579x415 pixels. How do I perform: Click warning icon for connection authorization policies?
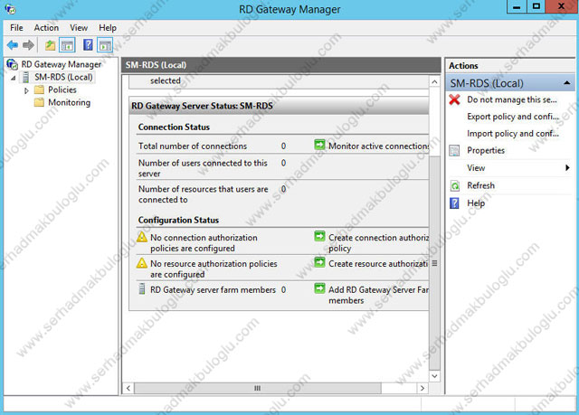142,237
